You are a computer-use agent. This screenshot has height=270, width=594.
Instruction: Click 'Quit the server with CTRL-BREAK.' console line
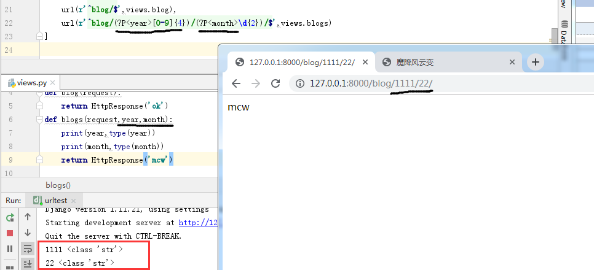point(113,236)
